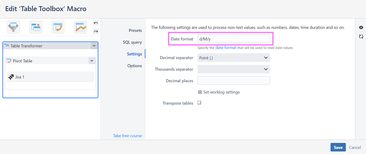Image resolution: width=366 pixels, height=154 pixels.
Task: Click the redo arrow icon
Action: coord(96,31)
